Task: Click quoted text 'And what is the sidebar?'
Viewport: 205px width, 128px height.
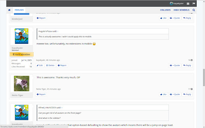Action: coord(49,118)
